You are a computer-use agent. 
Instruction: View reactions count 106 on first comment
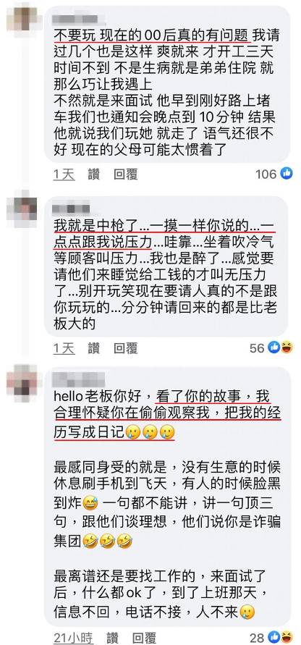pyautogui.click(x=266, y=174)
